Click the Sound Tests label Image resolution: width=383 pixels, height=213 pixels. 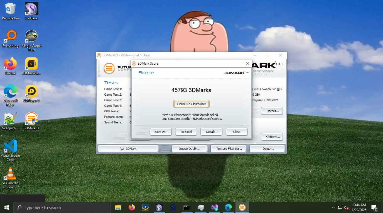(x=113, y=122)
